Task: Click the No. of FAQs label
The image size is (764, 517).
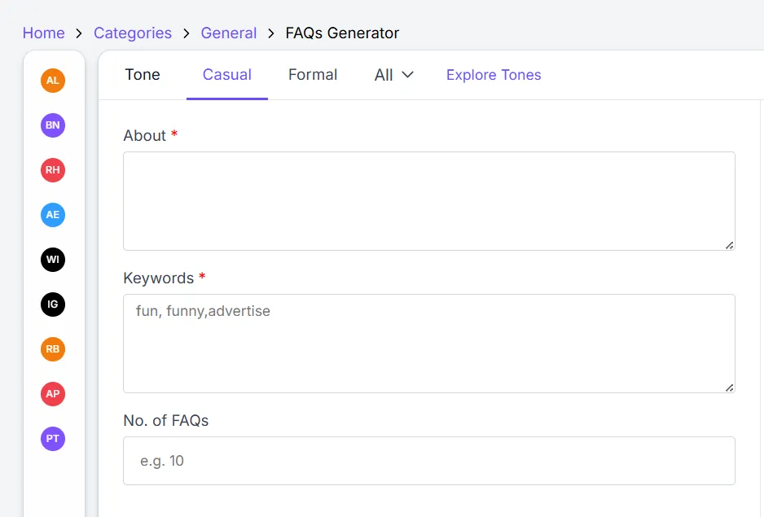Action: pos(165,420)
